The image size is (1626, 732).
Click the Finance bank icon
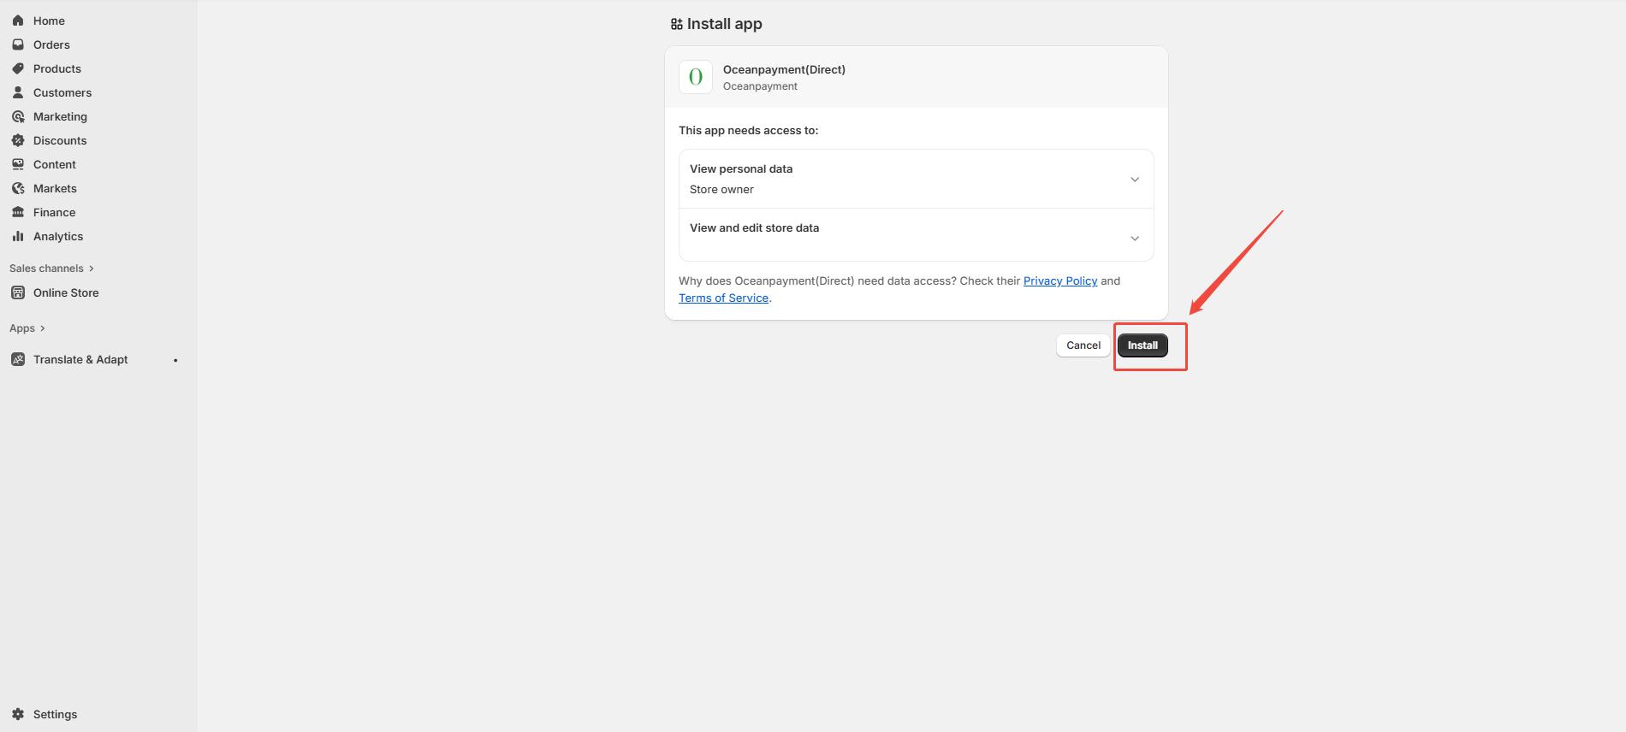point(18,212)
